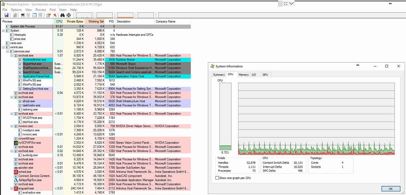Click OK in System Information window
Screen dimensions: 406x195
tap(391, 189)
